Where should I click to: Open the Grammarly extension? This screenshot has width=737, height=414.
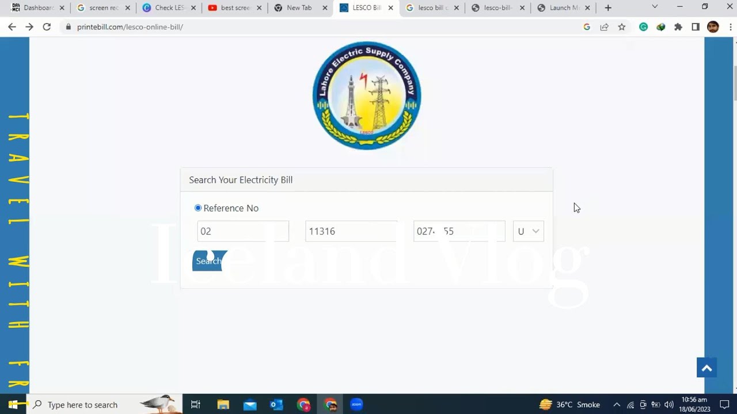pyautogui.click(x=644, y=27)
